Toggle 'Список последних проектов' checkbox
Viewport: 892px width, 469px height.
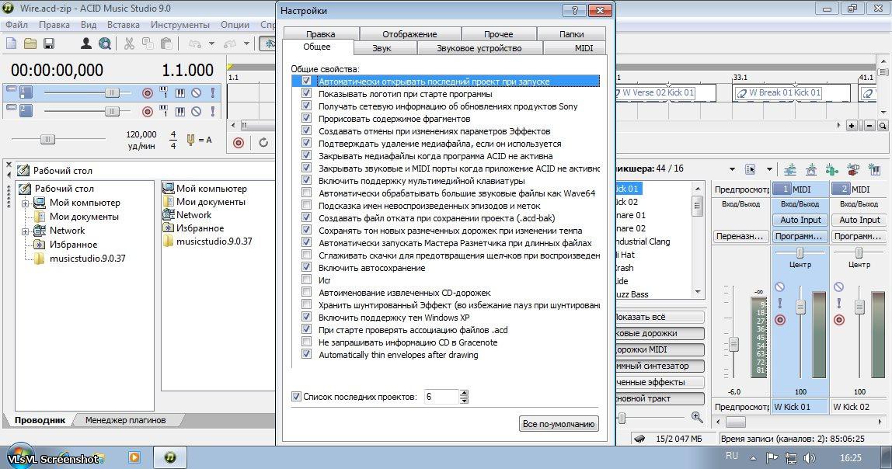click(x=296, y=397)
